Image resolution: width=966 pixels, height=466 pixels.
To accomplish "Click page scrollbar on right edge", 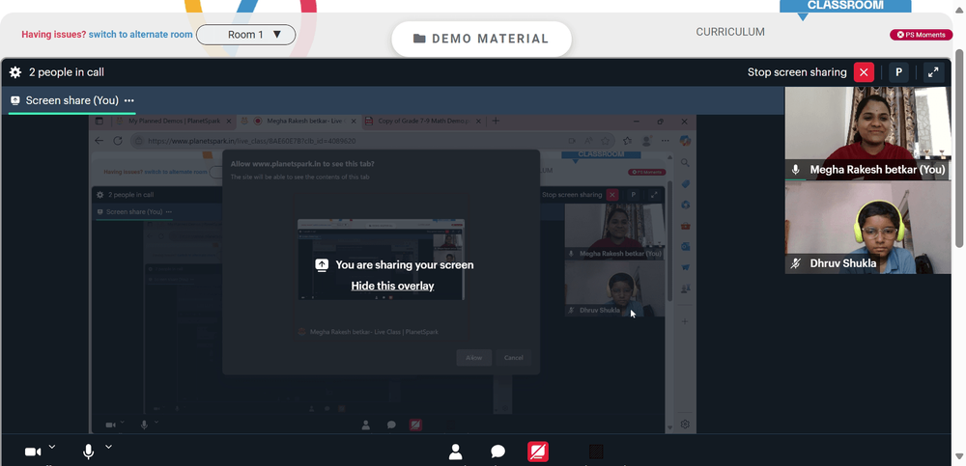I will pyautogui.click(x=960, y=148).
